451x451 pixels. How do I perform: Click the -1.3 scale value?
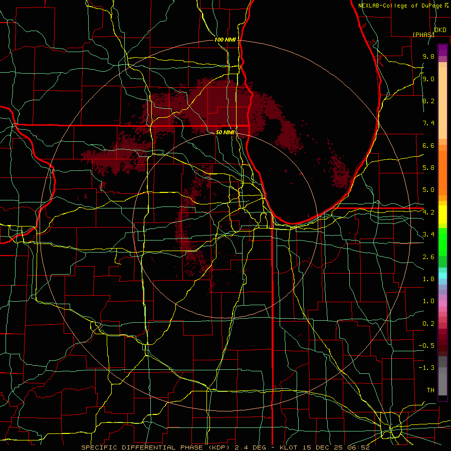[426, 368]
